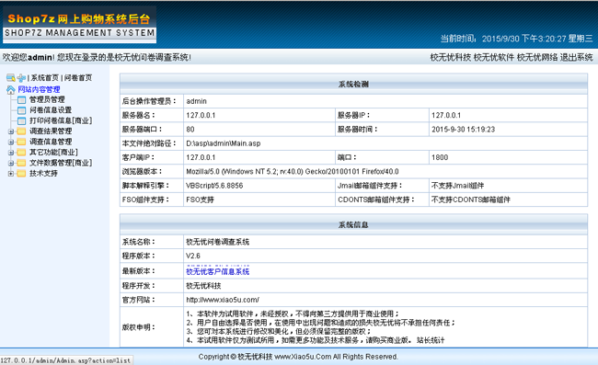Open 打印问卷信息[商业] menu entry
598x365 pixels.
tap(61, 120)
